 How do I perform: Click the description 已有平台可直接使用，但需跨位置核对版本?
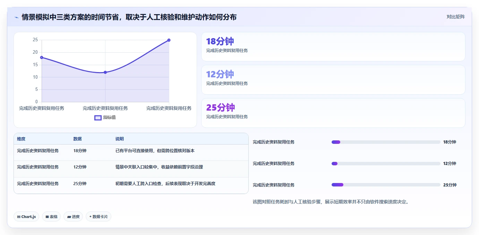pyautogui.click(x=155, y=151)
